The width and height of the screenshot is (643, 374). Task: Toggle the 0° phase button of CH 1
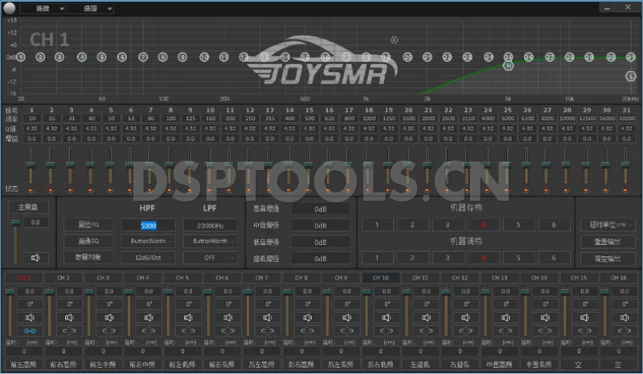[x=30, y=304]
